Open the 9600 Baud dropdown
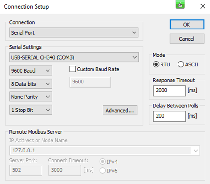Viewport: 210px width, 184px height. [31, 71]
